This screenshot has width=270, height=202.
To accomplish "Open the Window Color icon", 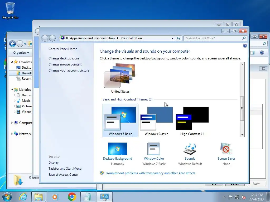I will tap(154, 149).
